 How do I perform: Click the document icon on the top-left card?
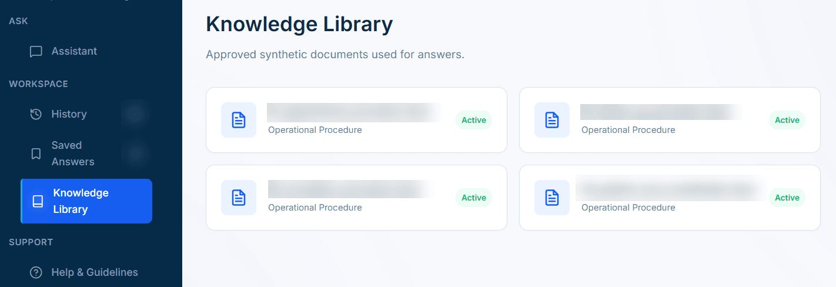(239, 120)
